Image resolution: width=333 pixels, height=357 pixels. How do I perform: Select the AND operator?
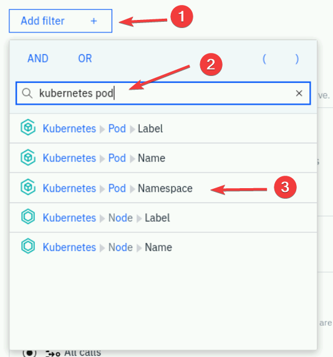(38, 59)
